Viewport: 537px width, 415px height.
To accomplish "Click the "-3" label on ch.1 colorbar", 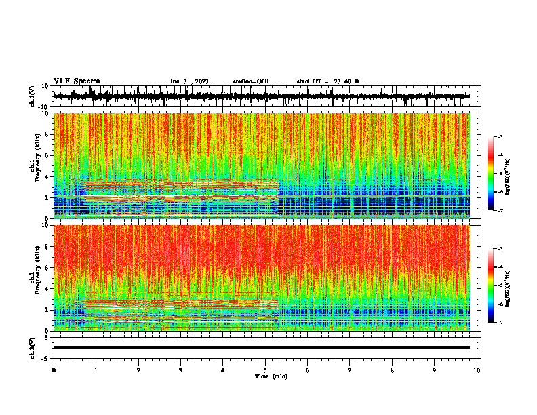I will [x=500, y=136].
